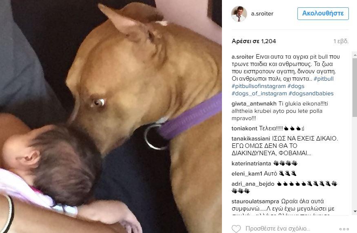
Task: Click scrollbar down arrow in comments
Action: click(x=355, y=212)
